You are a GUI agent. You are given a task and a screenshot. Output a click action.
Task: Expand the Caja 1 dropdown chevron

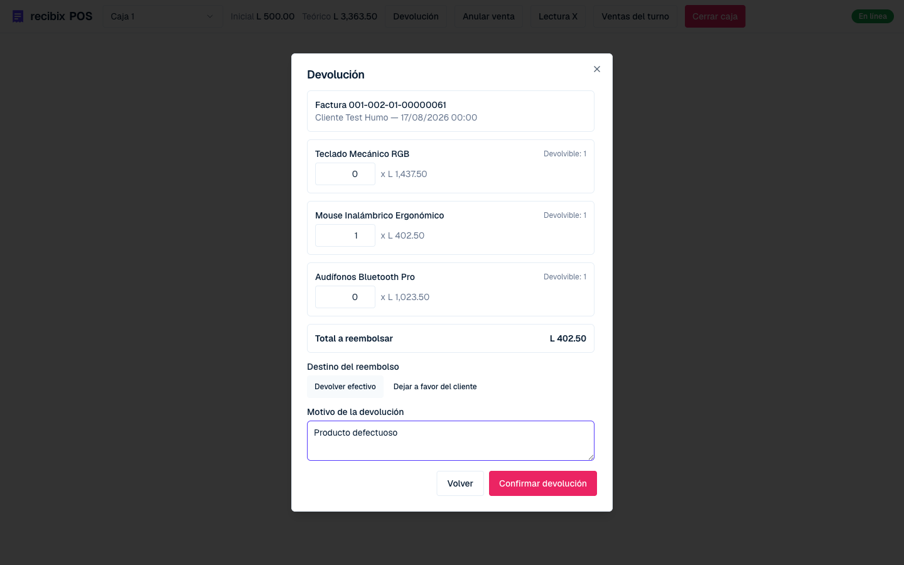click(210, 16)
